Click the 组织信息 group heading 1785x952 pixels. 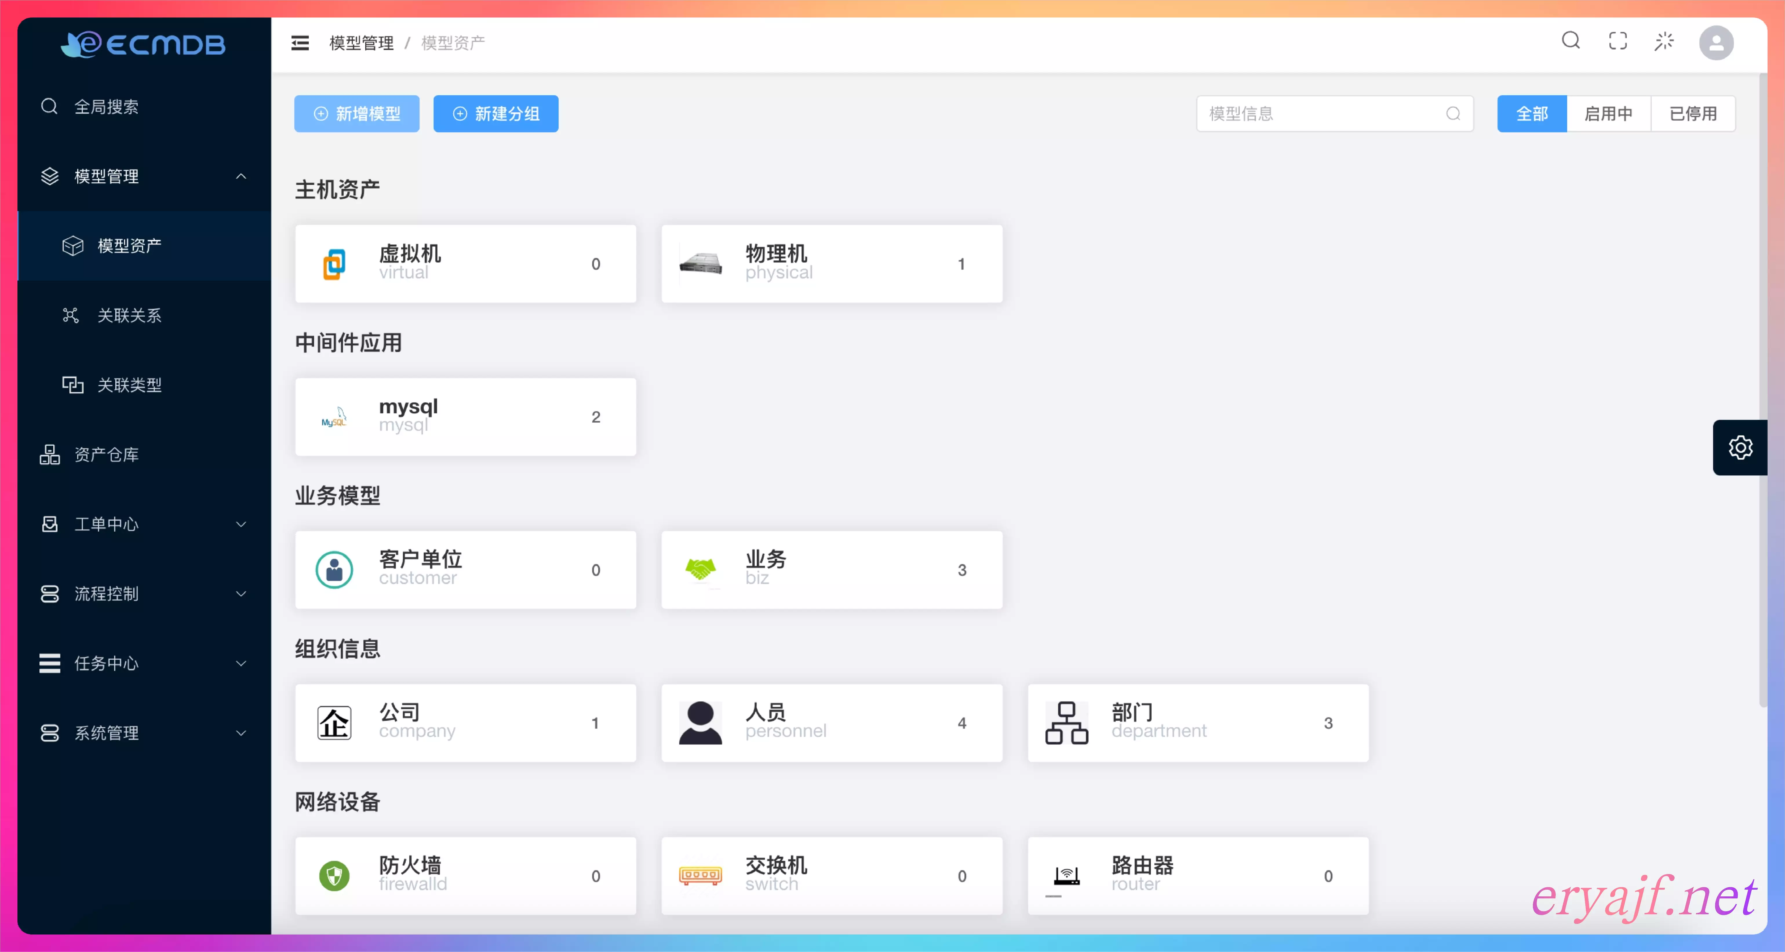pos(338,649)
